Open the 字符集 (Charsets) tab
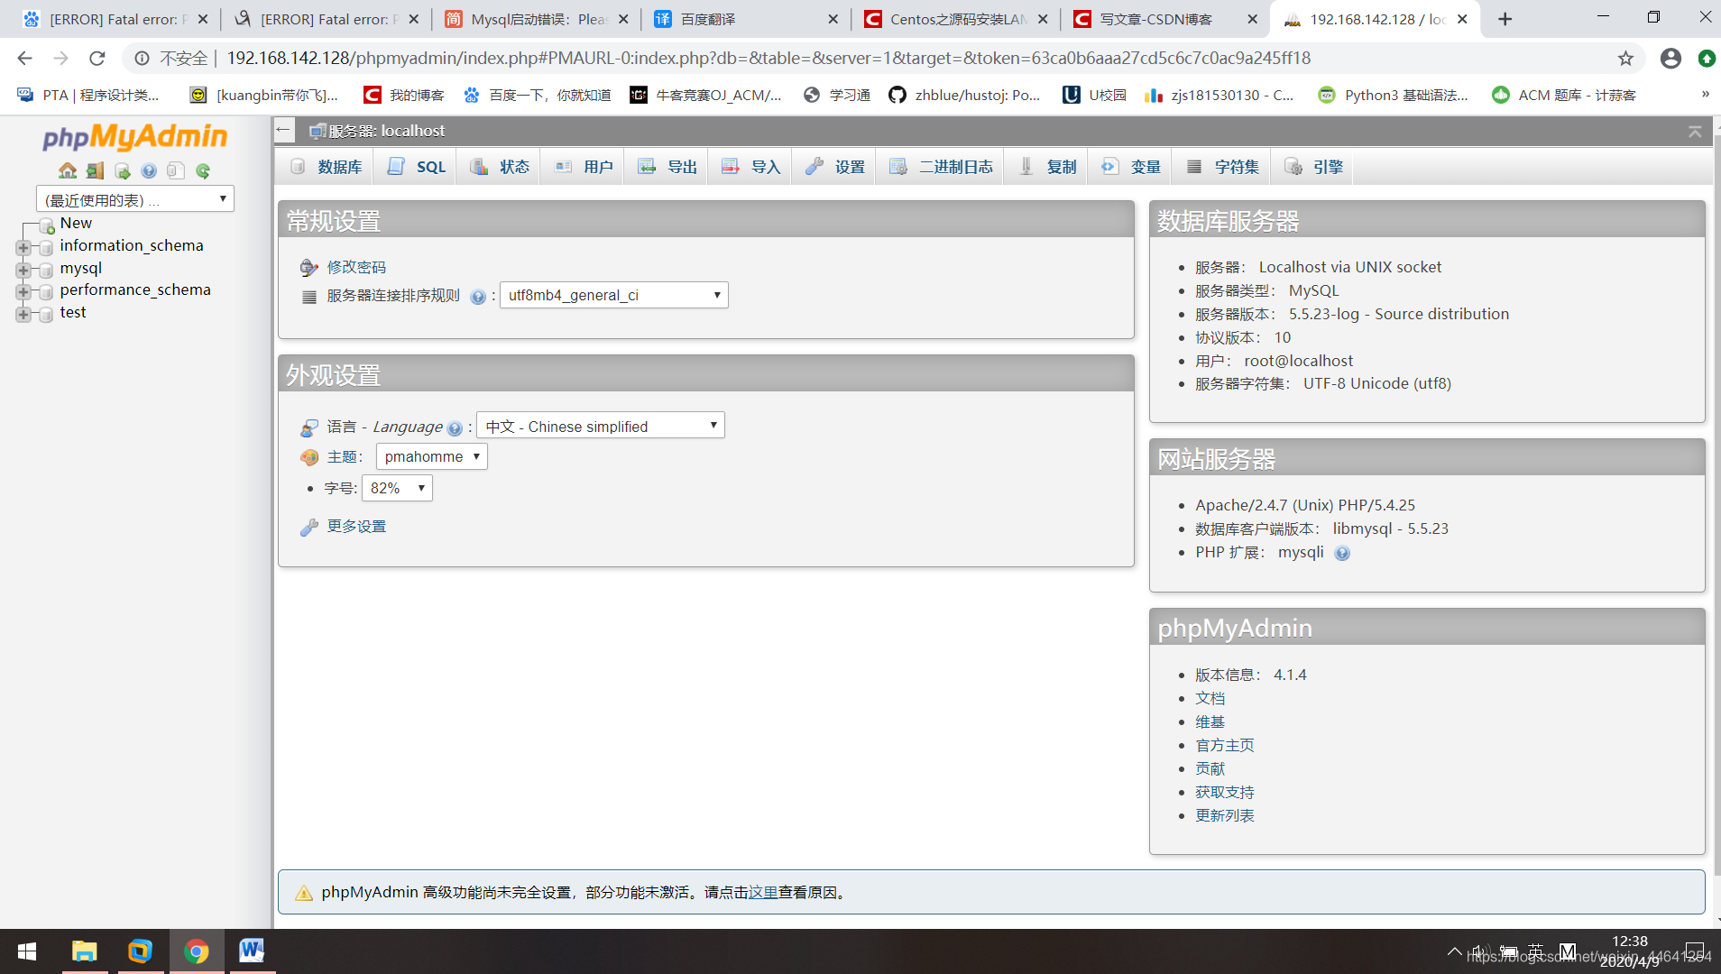 tap(1222, 167)
